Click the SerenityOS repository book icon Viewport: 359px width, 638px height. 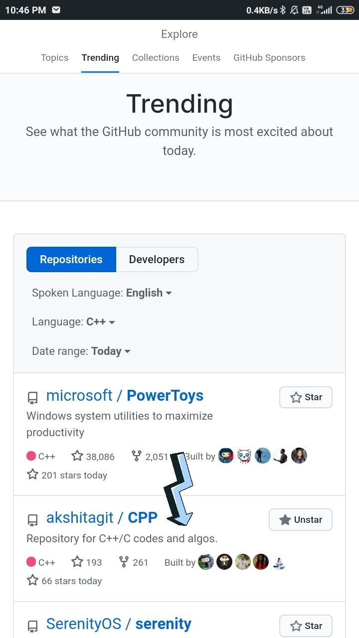pyautogui.click(x=32, y=626)
